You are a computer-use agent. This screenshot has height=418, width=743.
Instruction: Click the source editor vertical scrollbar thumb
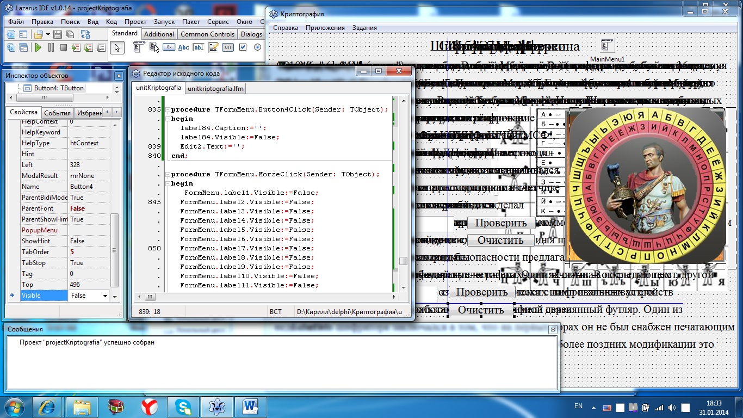(x=403, y=261)
